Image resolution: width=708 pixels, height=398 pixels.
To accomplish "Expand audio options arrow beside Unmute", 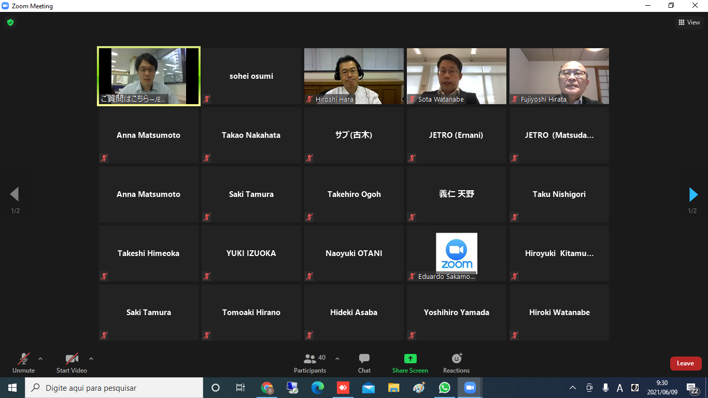I will pyautogui.click(x=40, y=359).
